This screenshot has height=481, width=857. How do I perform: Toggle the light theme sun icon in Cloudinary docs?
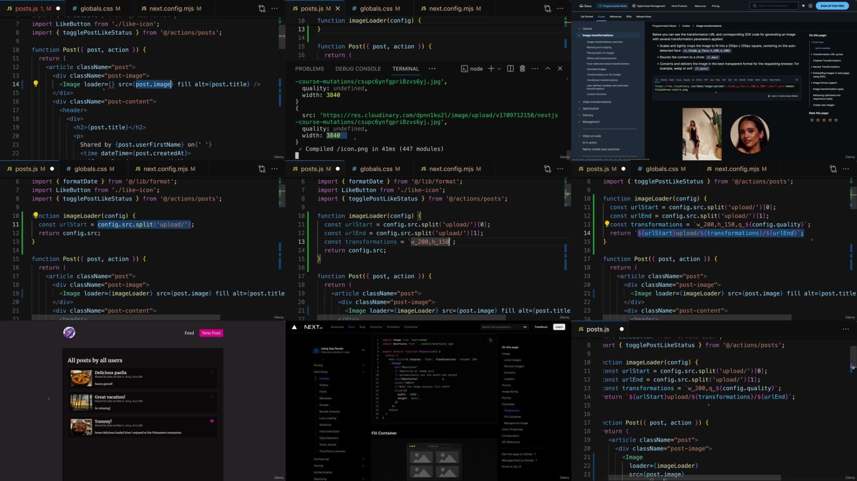pos(803,6)
